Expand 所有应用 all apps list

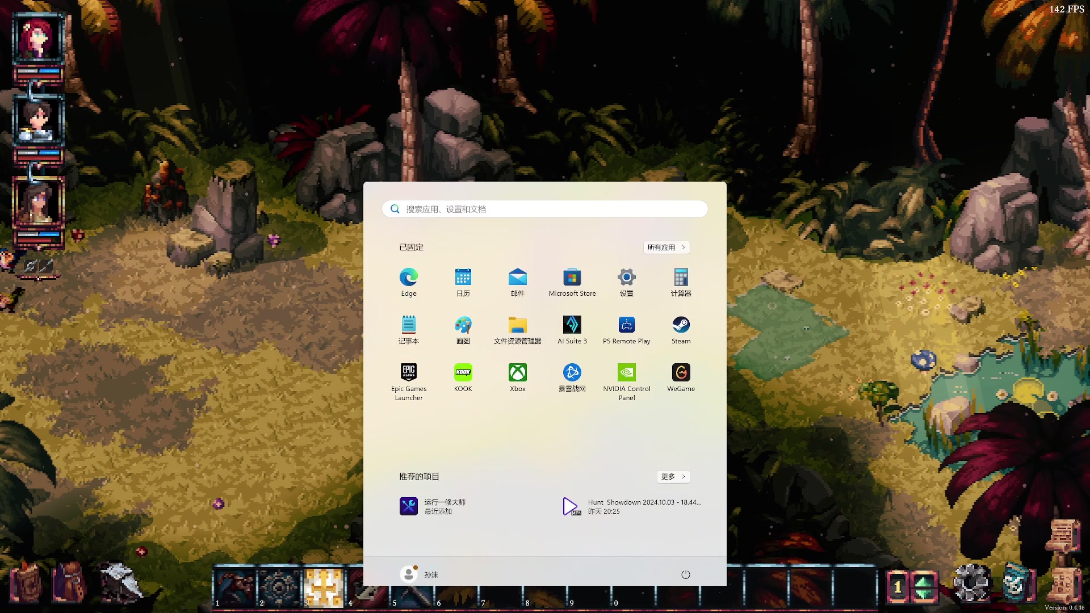pyautogui.click(x=666, y=247)
